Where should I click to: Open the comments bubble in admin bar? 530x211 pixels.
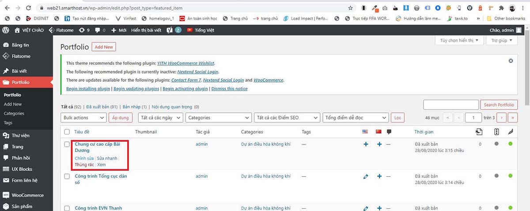point(100,30)
